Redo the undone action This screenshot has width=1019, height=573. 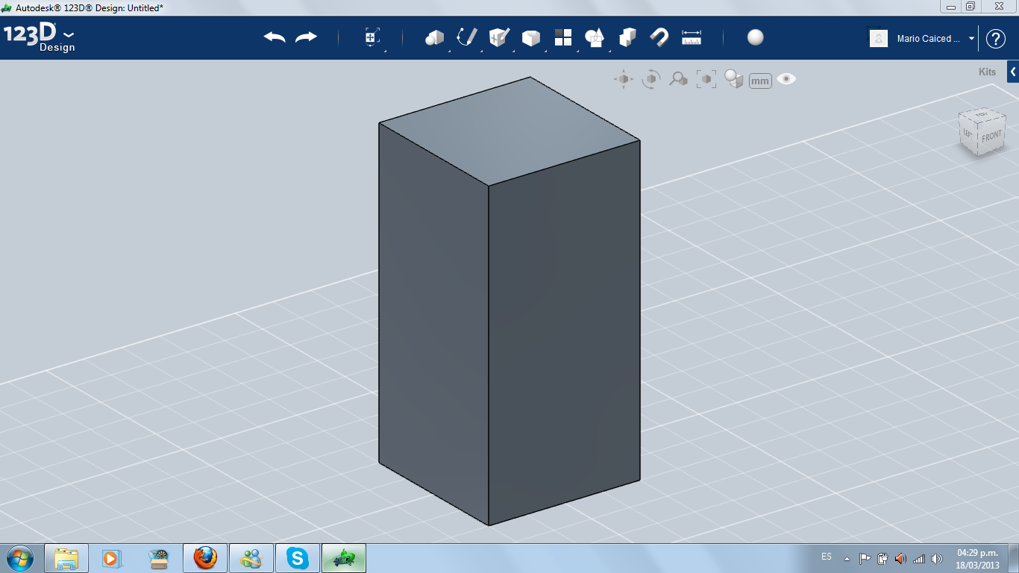coord(306,37)
